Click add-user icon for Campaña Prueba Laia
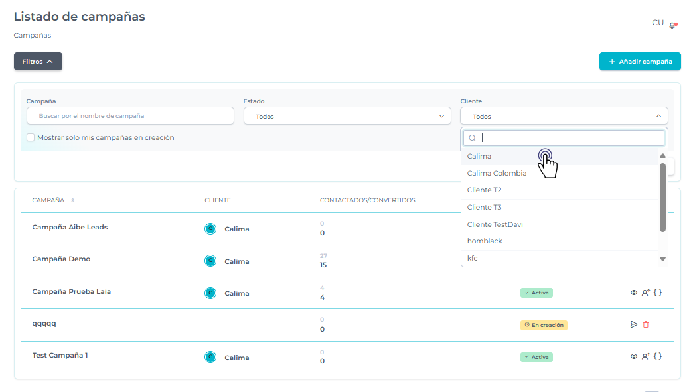 coord(645,292)
